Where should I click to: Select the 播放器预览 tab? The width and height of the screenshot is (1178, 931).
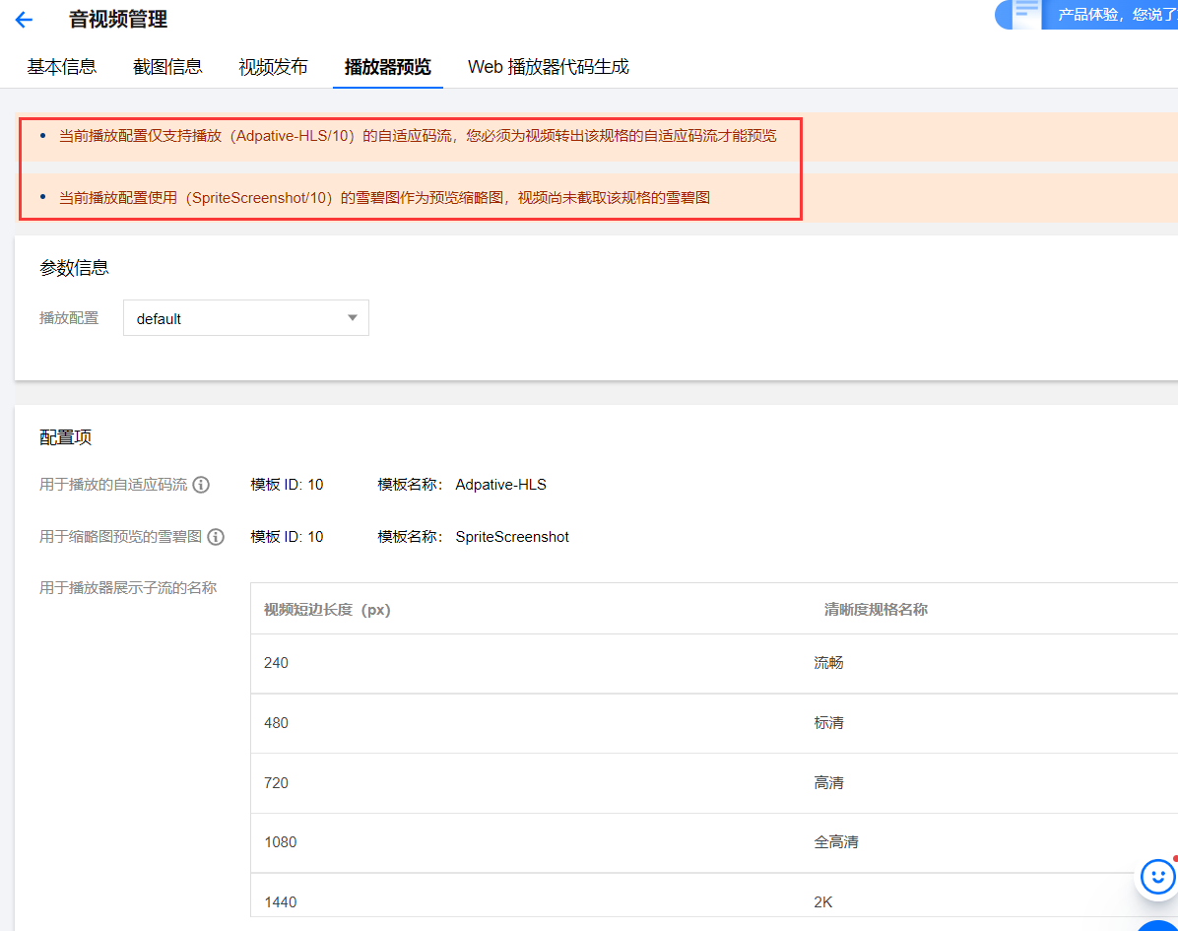(x=388, y=67)
